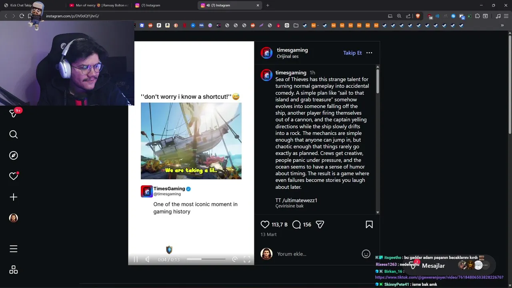This screenshot has width=512, height=288.
Task: Follow timesgaming with Takip Et
Action: (352, 53)
